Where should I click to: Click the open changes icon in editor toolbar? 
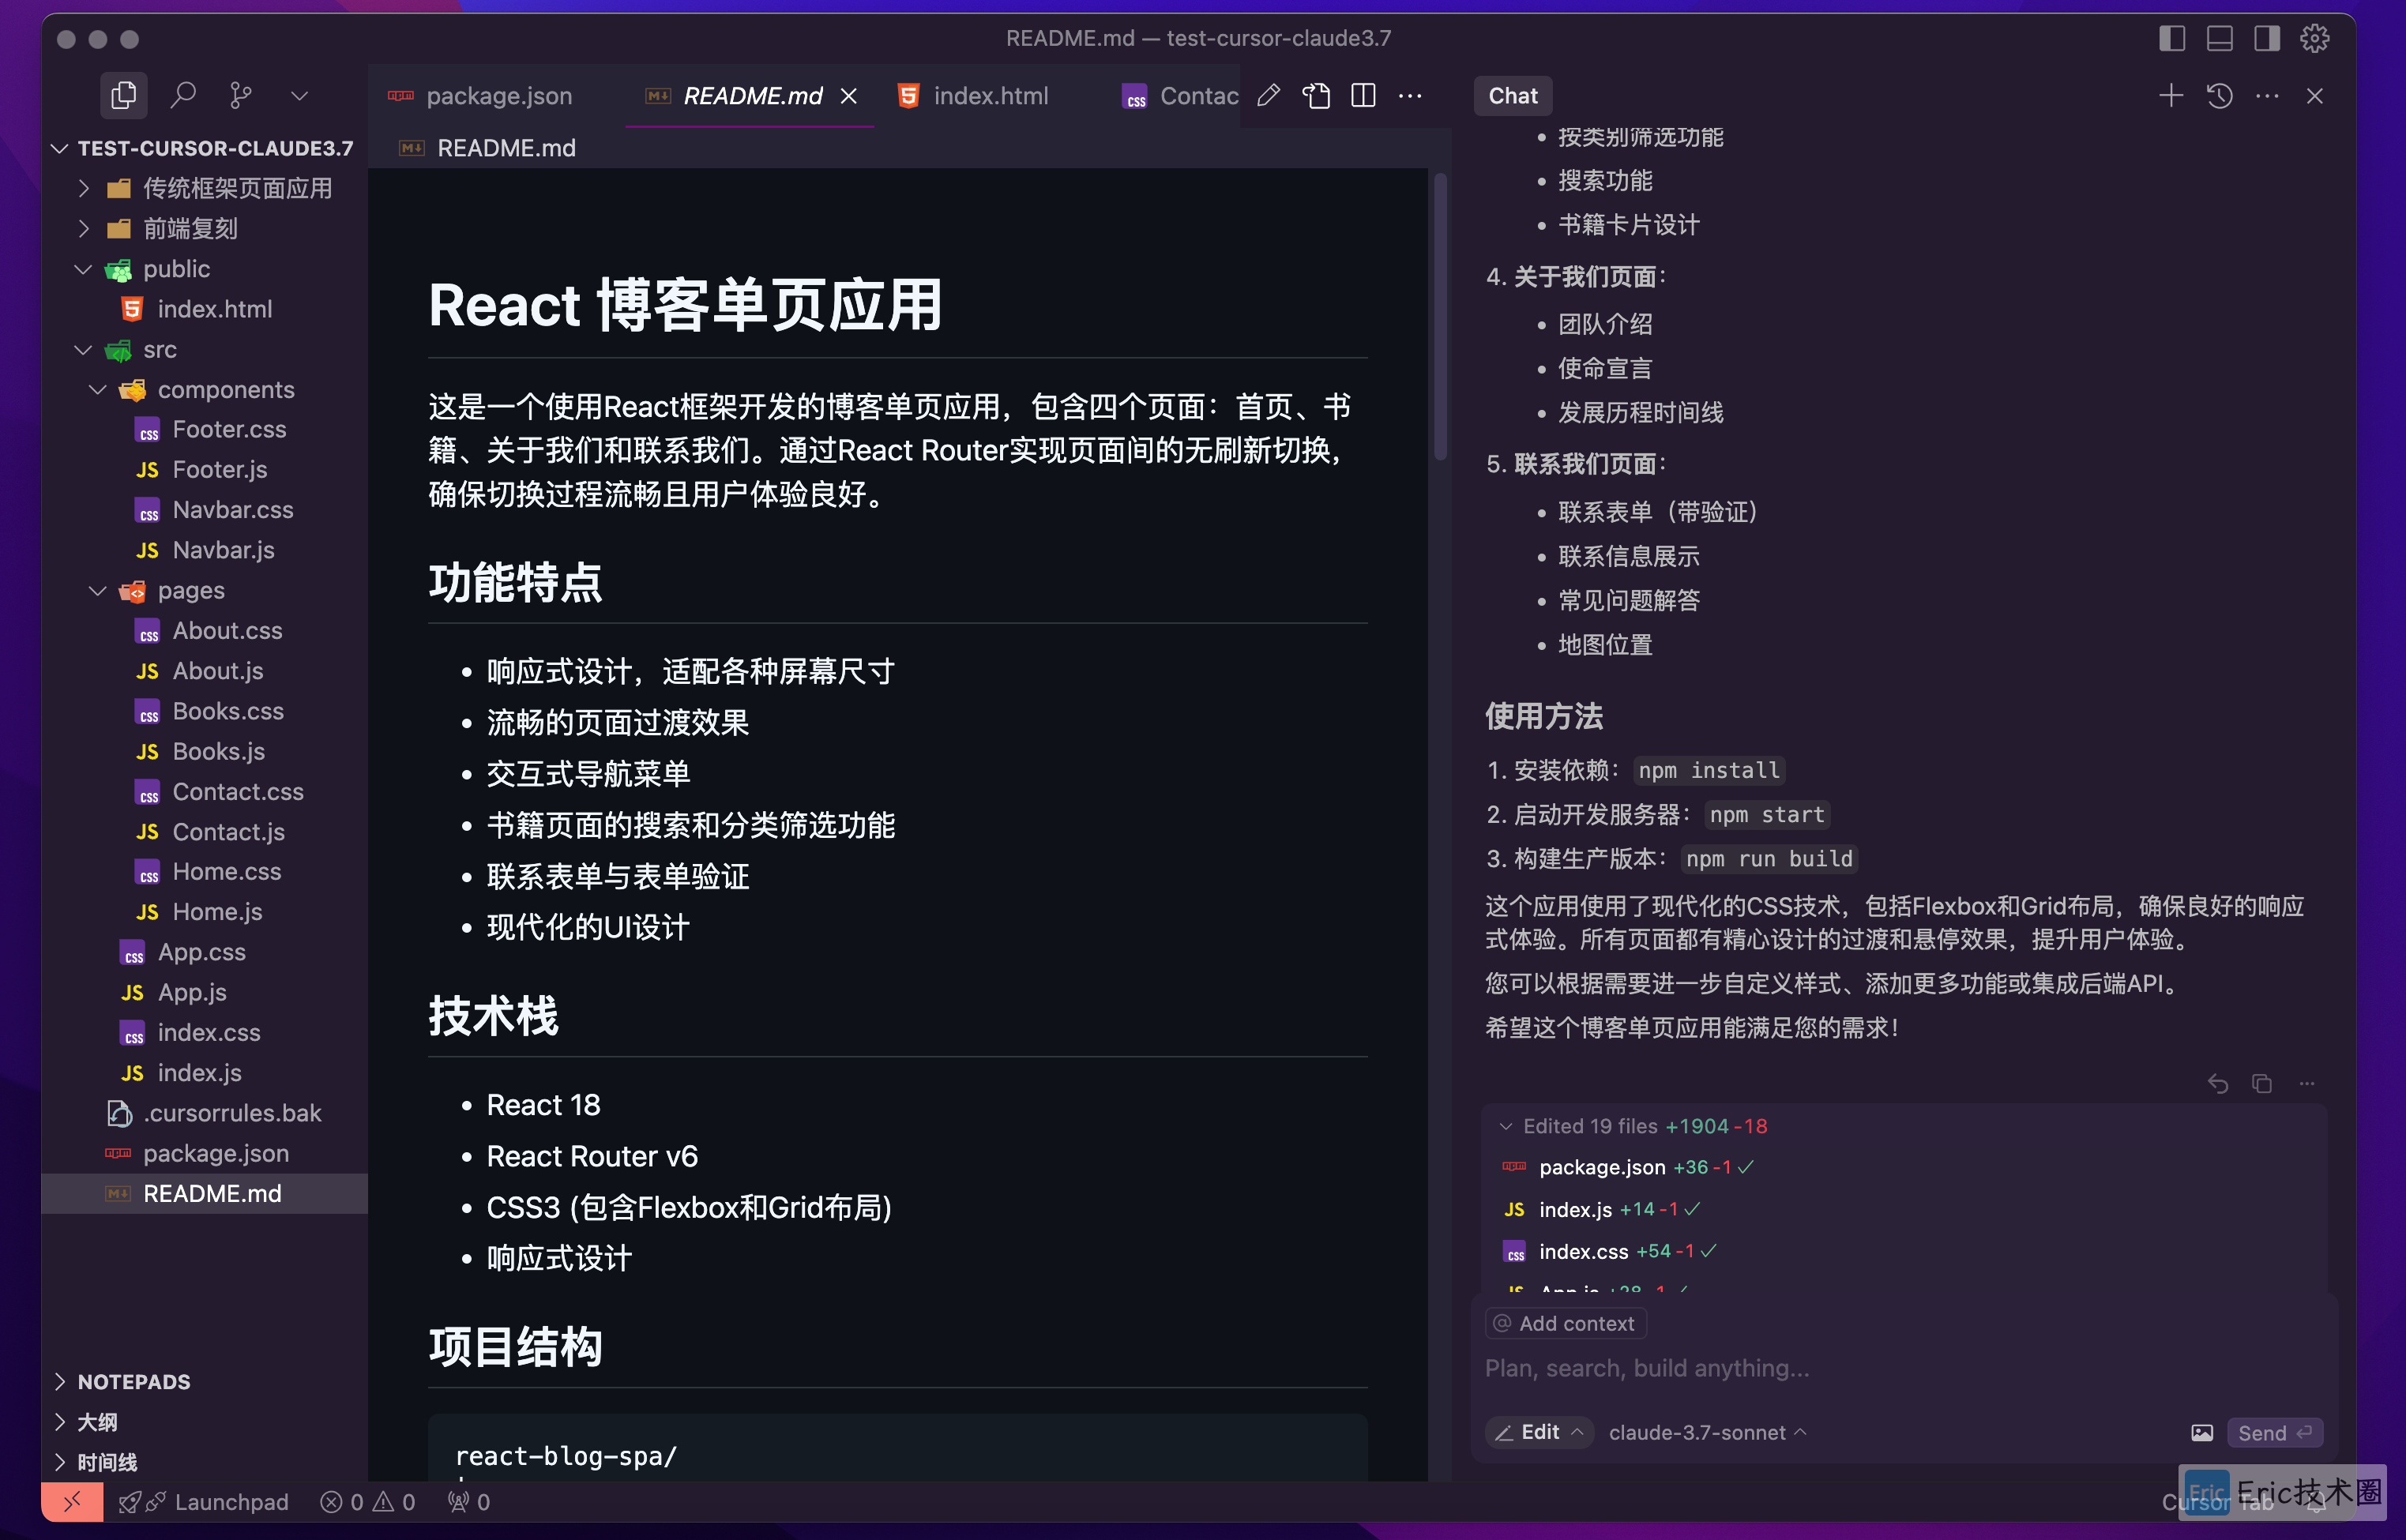click(x=1316, y=96)
